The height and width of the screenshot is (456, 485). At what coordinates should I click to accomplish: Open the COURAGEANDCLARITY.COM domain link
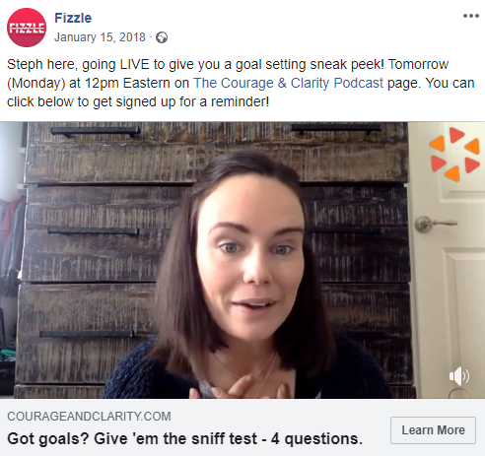coord(89,417)
